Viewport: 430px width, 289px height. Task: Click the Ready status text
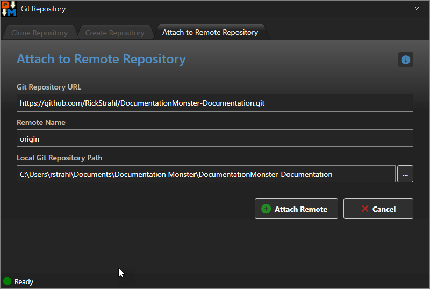point(24,281)
